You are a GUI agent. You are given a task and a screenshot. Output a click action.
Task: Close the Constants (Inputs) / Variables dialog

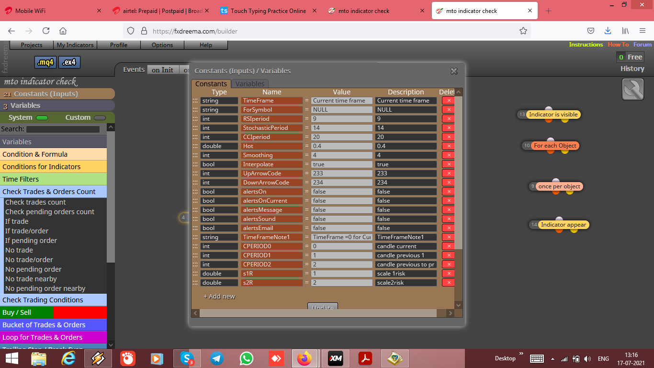454,71
